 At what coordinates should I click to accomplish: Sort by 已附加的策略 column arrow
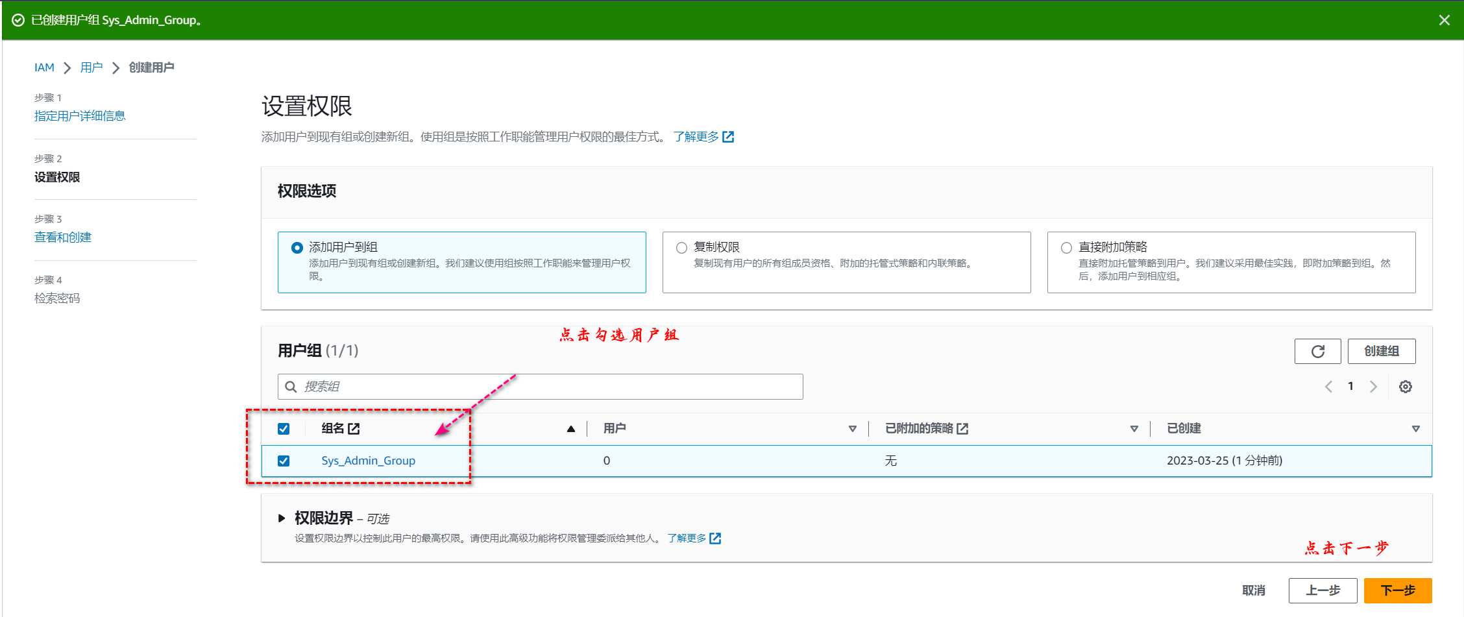click(1134, 429)
